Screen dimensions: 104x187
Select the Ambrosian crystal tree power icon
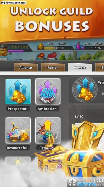pos(48,91)
